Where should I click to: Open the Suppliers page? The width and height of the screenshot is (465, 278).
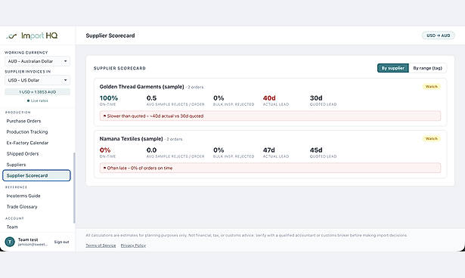16,165
